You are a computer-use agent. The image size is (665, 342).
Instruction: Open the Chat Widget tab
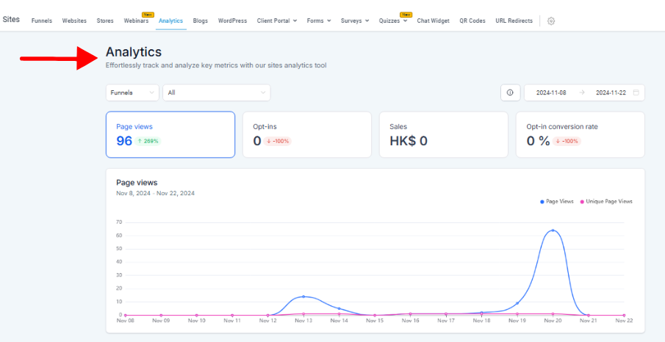pyautogui.click(x=433, y=21)
